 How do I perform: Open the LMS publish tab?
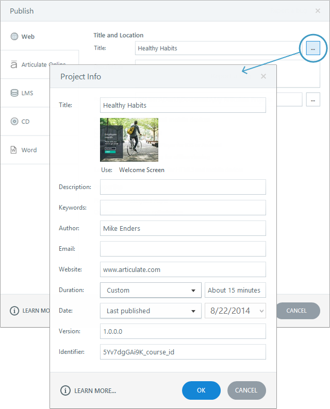click(x=25, y=93)
